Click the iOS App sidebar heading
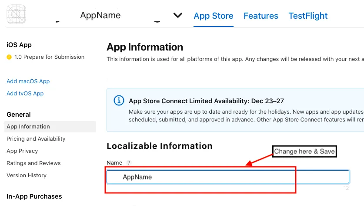The width and height of the screenshot is (364, 206). pyautogui.click(x=19, y=45)
